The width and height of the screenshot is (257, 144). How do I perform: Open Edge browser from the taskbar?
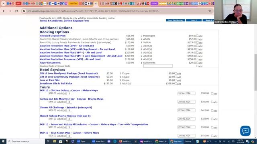tap(115, 141)
